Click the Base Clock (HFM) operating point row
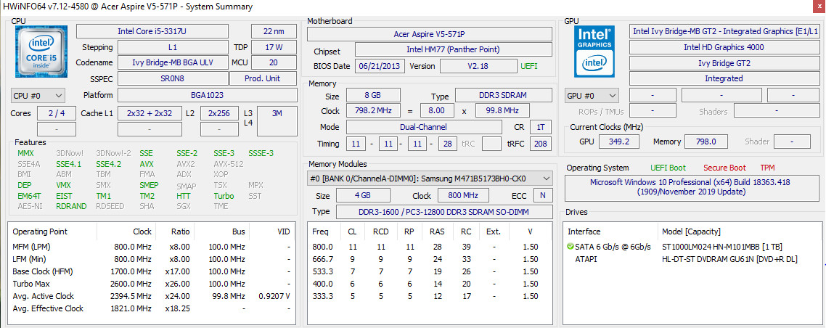 152,271
